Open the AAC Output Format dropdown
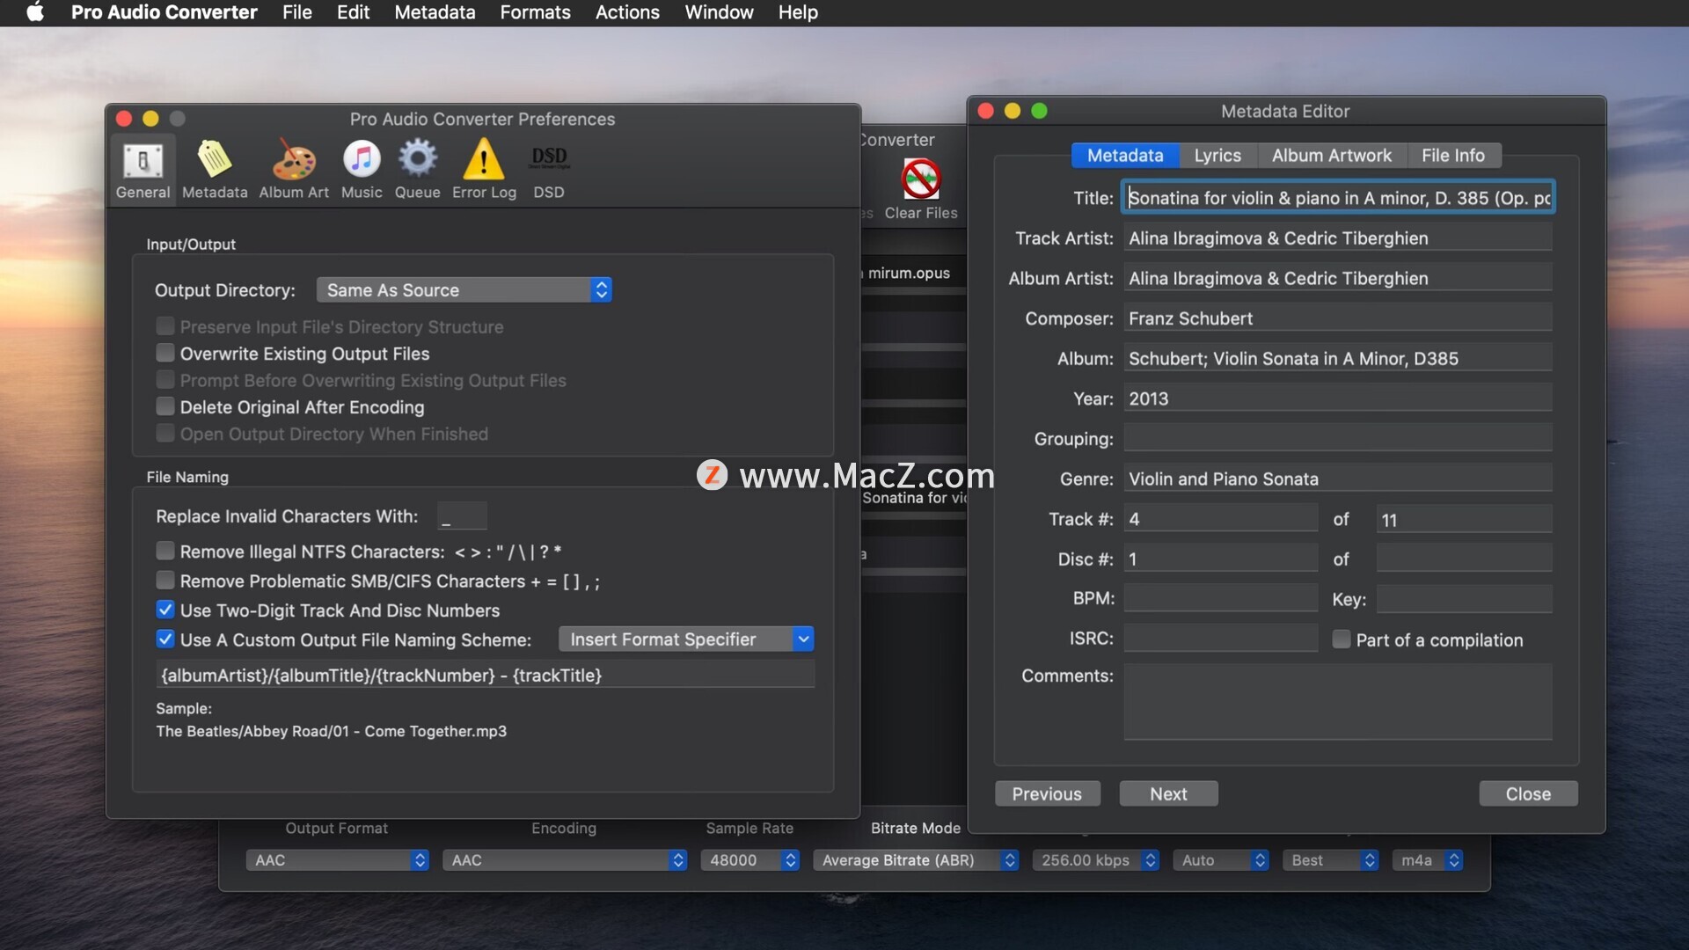 tap(338, 860)
